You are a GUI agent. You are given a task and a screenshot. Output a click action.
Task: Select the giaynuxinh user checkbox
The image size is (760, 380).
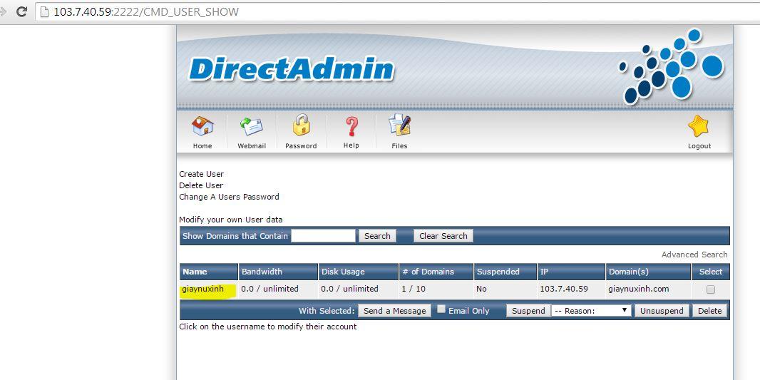pos(711,289)
